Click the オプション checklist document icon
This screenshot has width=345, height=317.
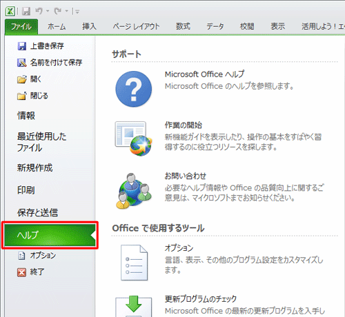134,263
